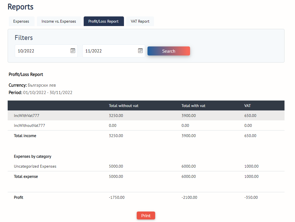Open the Income vs. Expenses tab
This screenshot has height=222, width=295.
point(59,21)
